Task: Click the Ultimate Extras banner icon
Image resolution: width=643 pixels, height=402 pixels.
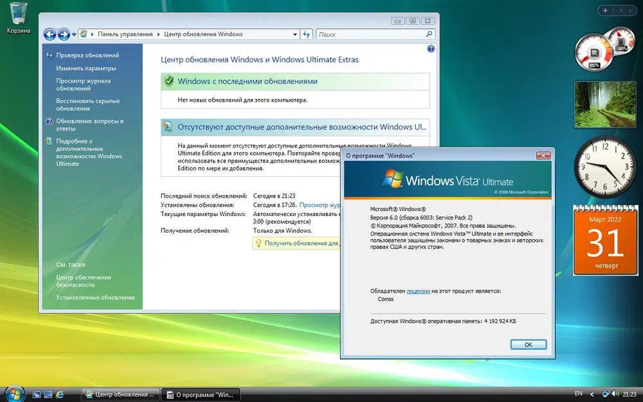Action: (x=168, y=127)
